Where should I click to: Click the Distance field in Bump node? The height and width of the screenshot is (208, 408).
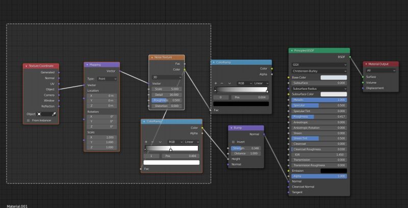click(x=246, y=153)
